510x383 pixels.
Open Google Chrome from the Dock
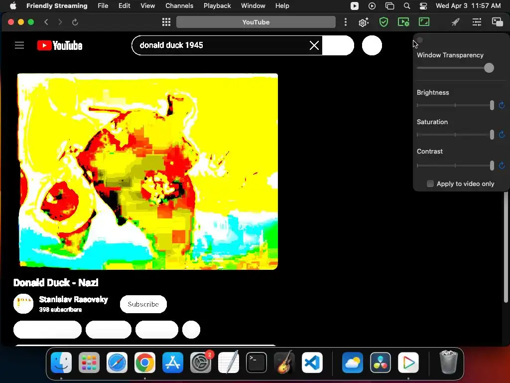(145, 362)
